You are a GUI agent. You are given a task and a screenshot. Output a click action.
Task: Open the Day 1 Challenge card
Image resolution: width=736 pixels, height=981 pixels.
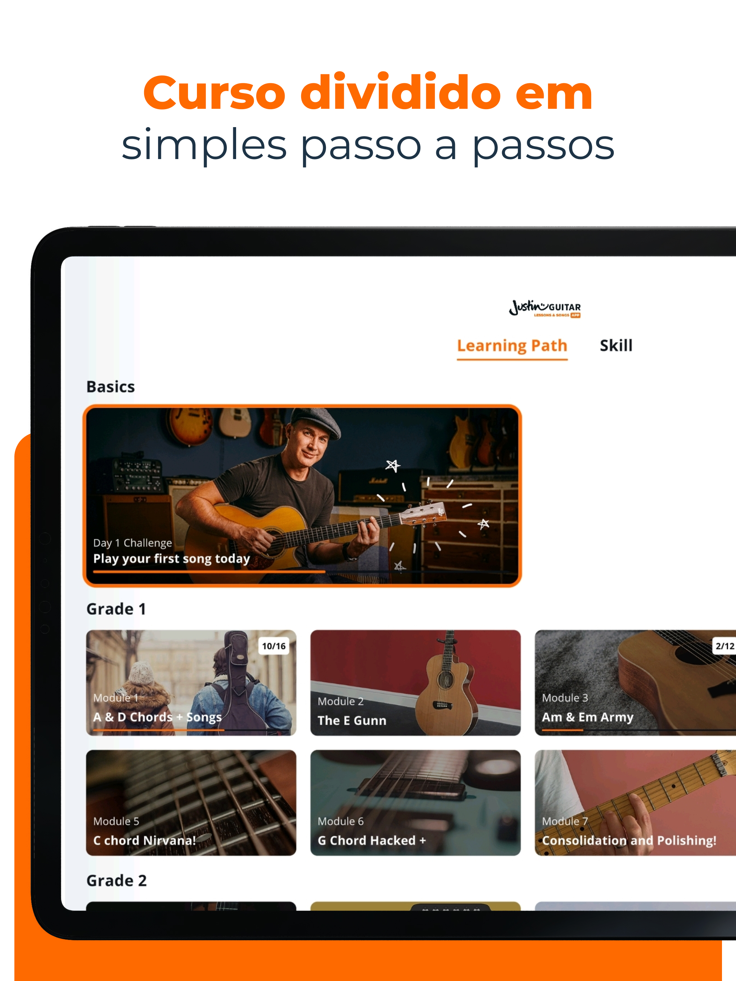tap(302, 496)
